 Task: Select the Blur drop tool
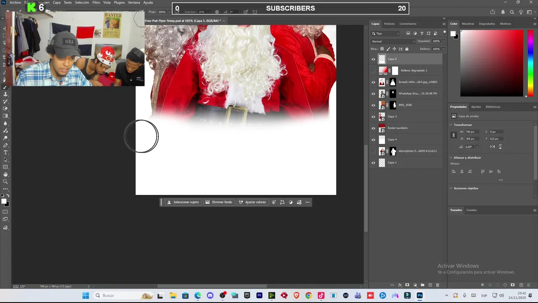(x=5, y=123)
